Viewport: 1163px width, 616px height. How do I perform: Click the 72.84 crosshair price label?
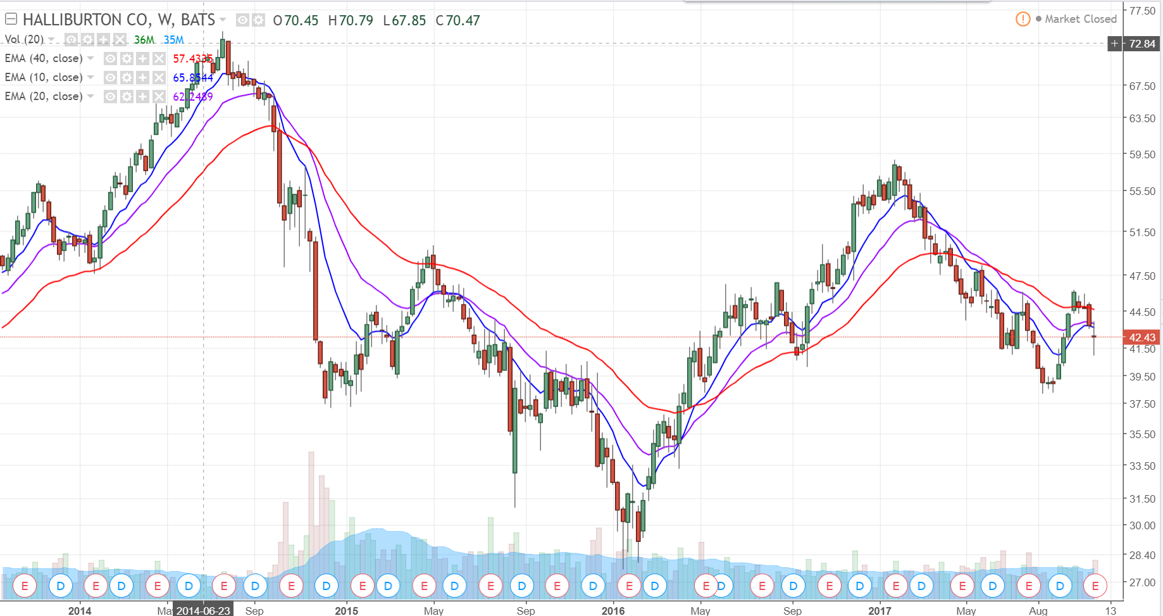(x=1142, y=44)
